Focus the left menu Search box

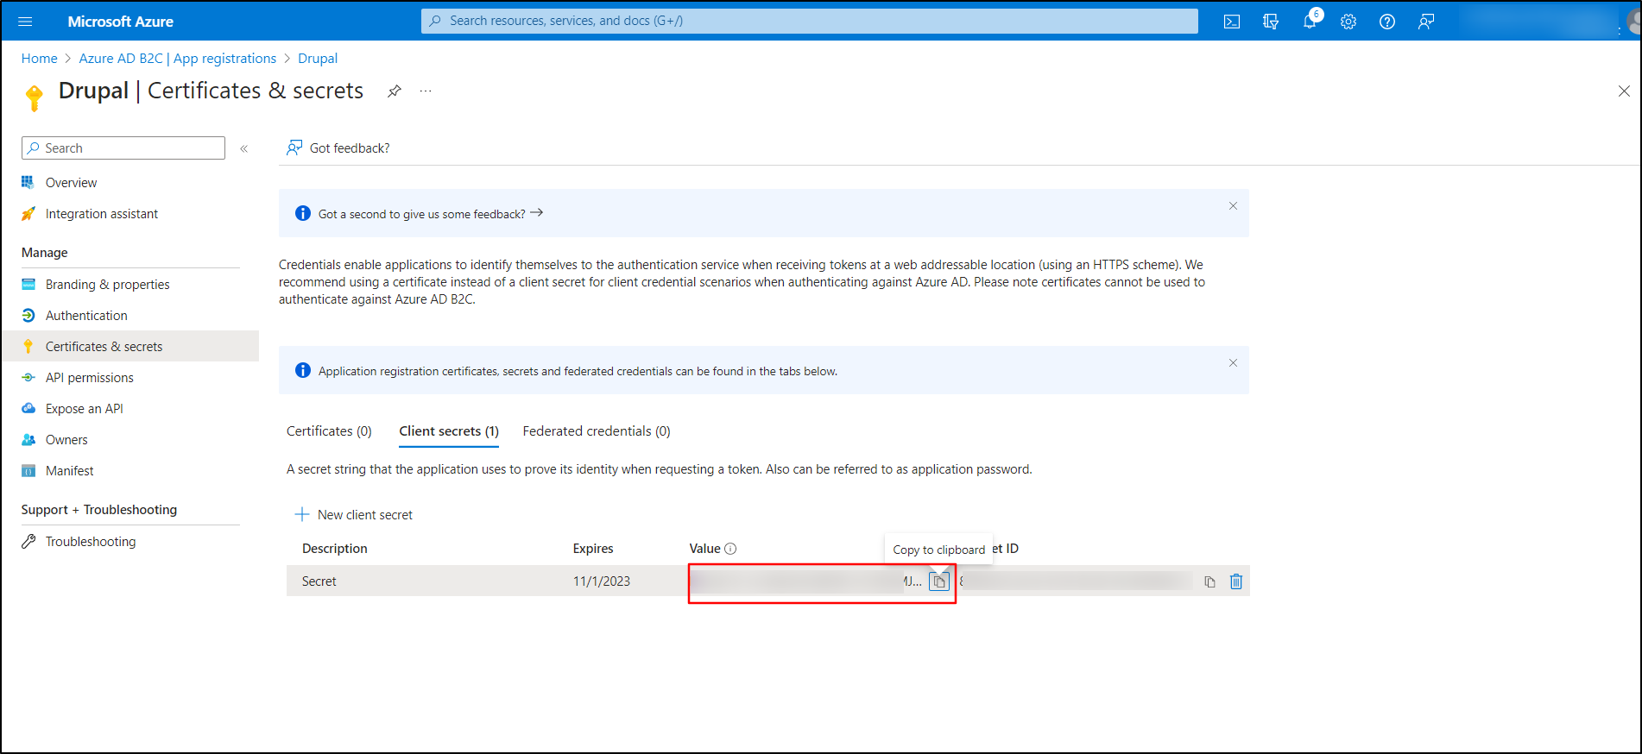[123, 148]
